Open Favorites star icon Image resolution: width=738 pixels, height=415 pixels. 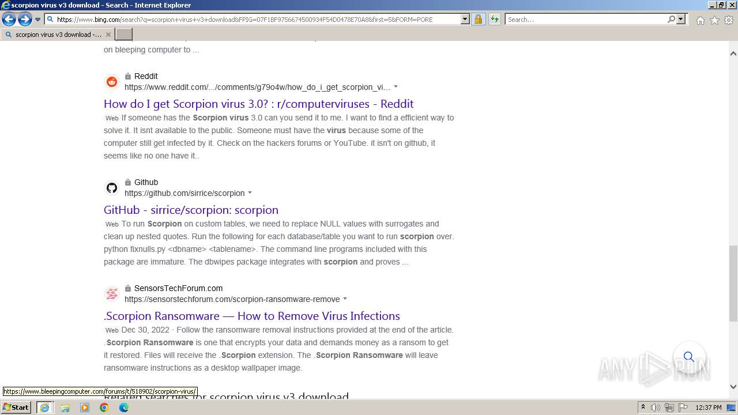tap(714, 20)
